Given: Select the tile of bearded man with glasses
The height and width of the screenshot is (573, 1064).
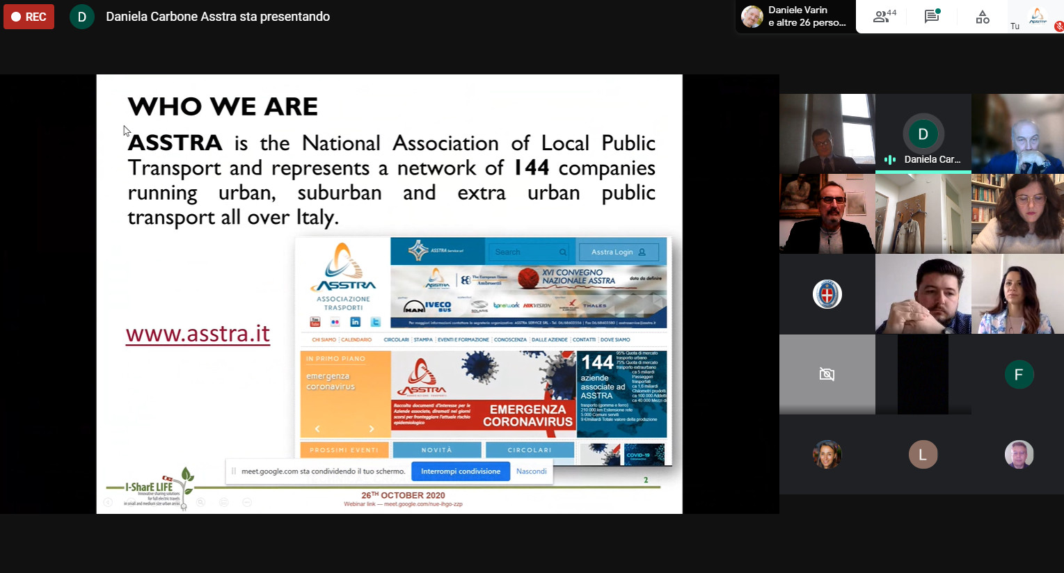Looking at the screenshot, I should [827, 213].
